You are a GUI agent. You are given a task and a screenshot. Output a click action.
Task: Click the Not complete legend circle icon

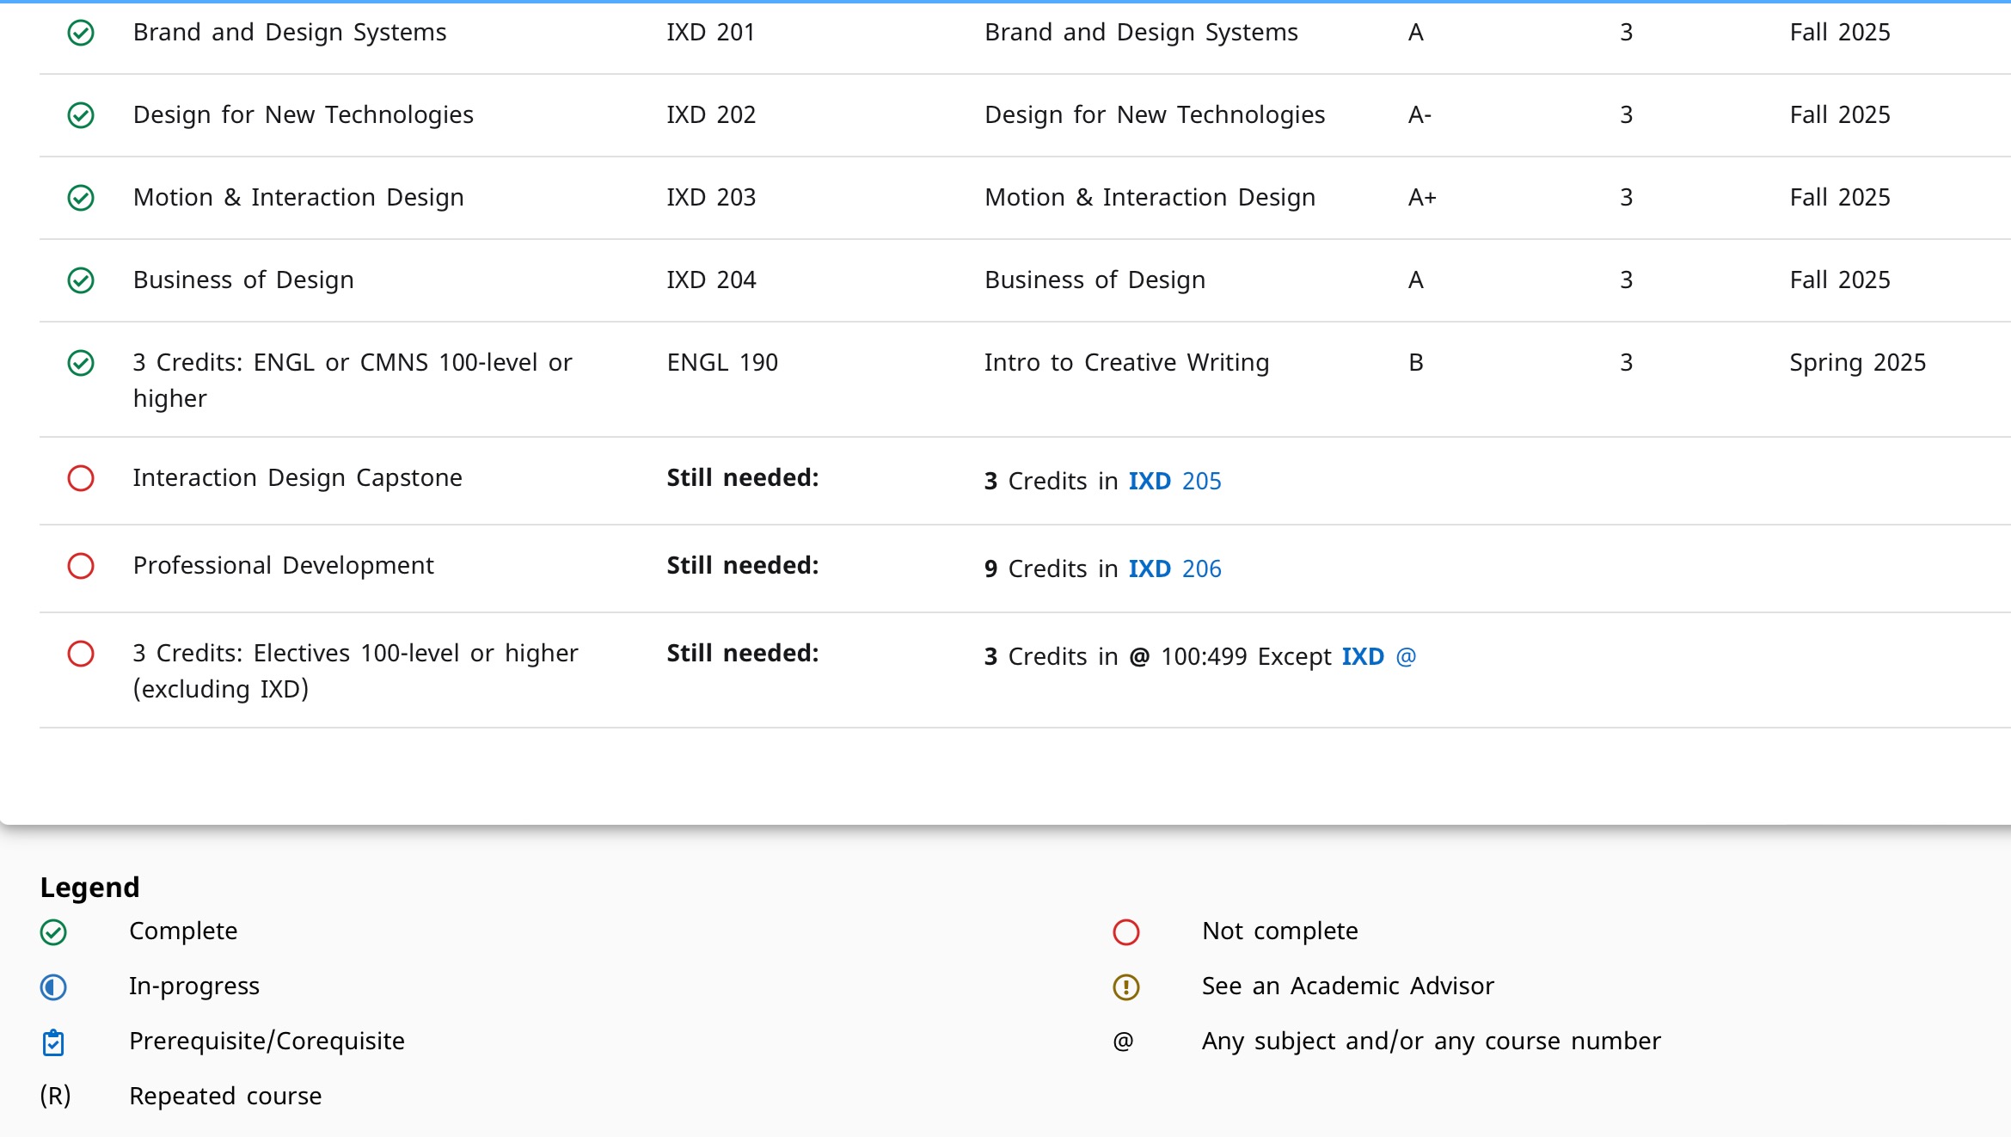pyautogui.click(x=1125, y=932)
